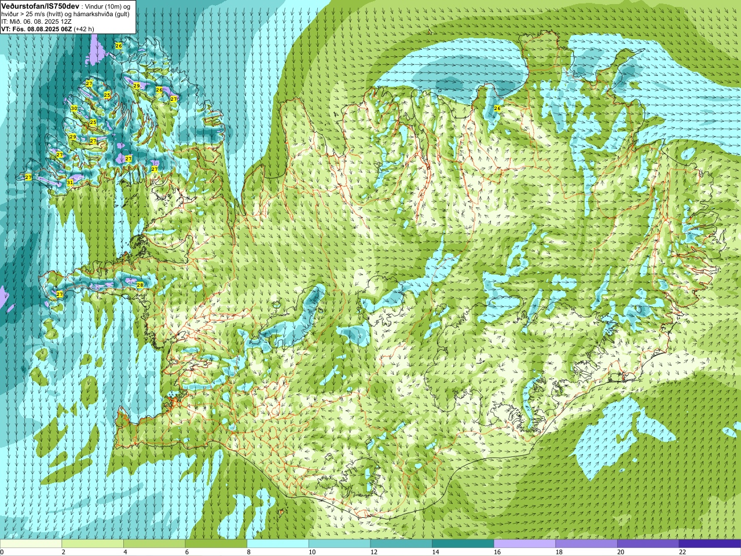Pick the legend swatch between 6 and 8
Screen dimensions: 741x556
coord(216,544)
